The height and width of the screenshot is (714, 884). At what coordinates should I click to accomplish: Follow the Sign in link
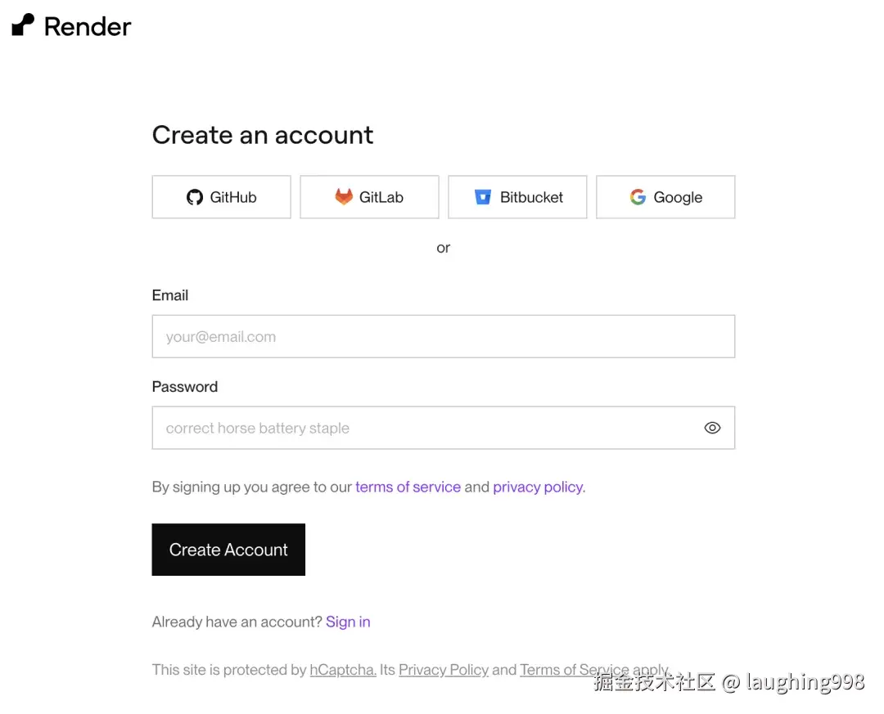click(x=348, y=622)
